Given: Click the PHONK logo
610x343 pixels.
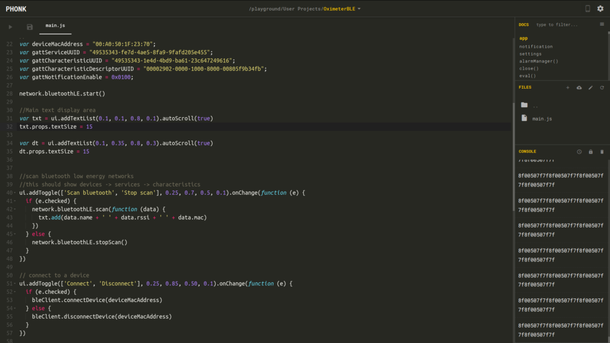Looking at the screenshot, I should click(16, 9).
